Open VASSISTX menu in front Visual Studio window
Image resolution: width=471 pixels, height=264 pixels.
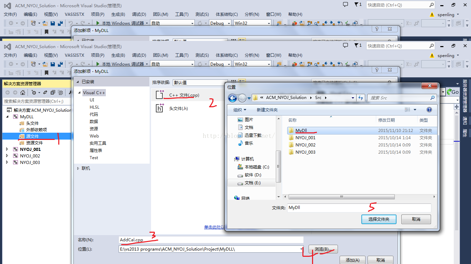coord(74,55)
